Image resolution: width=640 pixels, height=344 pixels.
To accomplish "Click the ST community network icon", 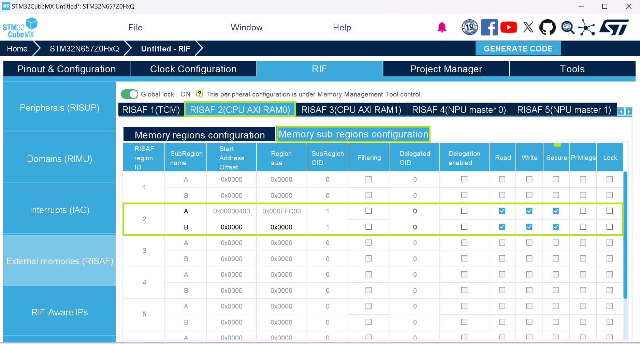I will pos(587,27).
